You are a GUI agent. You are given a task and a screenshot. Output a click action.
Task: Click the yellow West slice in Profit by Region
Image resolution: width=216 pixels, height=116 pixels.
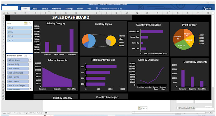(112, 41)
